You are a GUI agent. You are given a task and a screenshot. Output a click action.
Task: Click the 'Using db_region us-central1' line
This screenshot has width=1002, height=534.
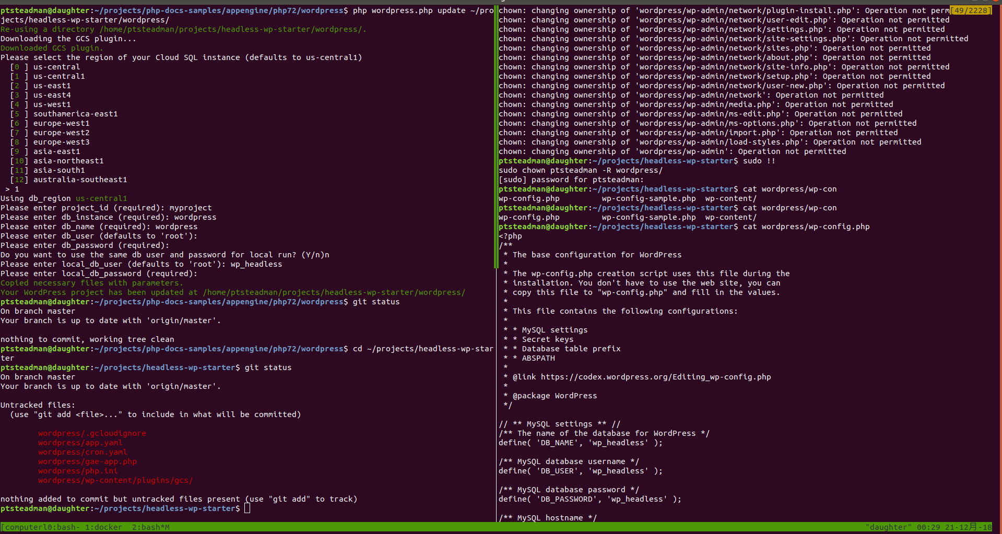coord(64,198)
